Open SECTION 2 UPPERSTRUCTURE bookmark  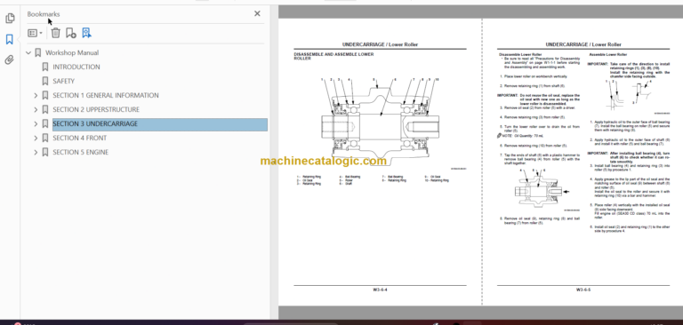click(x=96, y=109)
